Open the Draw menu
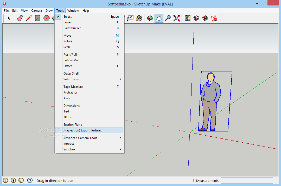This screenshot has width=281, height=186. tap(49, 11)
